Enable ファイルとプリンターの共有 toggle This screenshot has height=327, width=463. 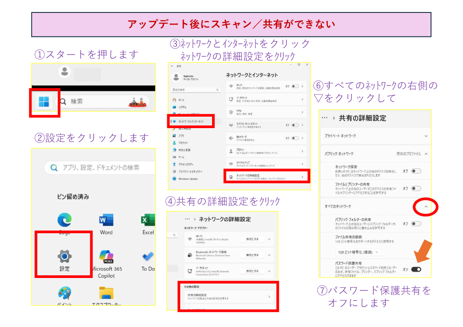click(416, 188)
